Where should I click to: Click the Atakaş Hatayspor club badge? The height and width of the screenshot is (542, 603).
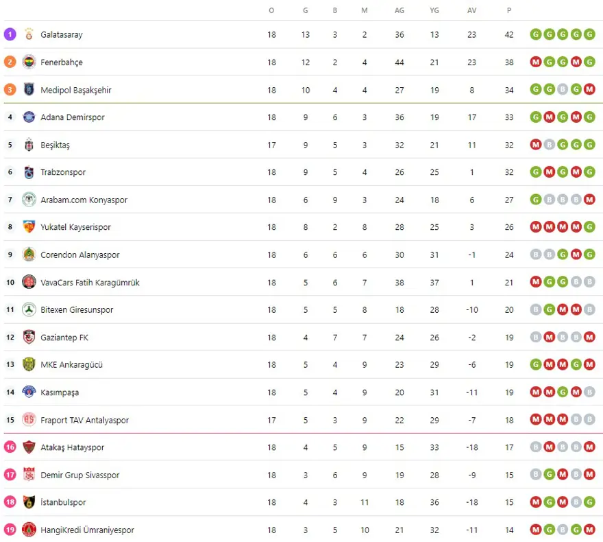click(29, 447)
